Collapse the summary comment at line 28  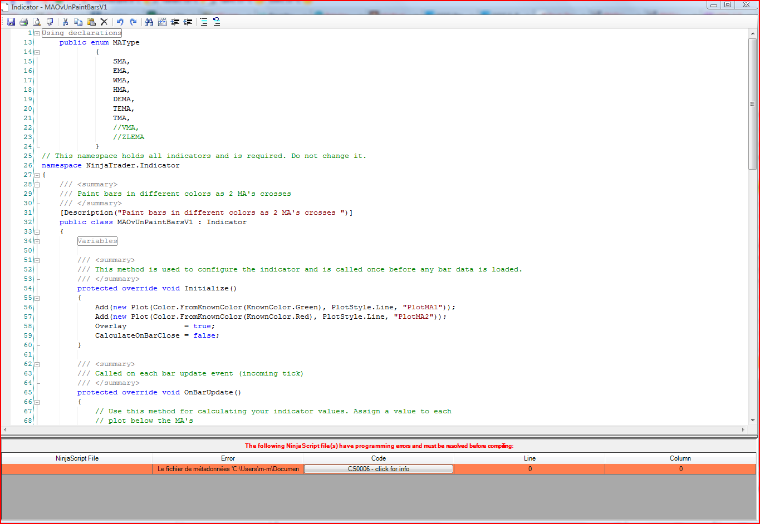pyautogui.click(x=37, y=185)
